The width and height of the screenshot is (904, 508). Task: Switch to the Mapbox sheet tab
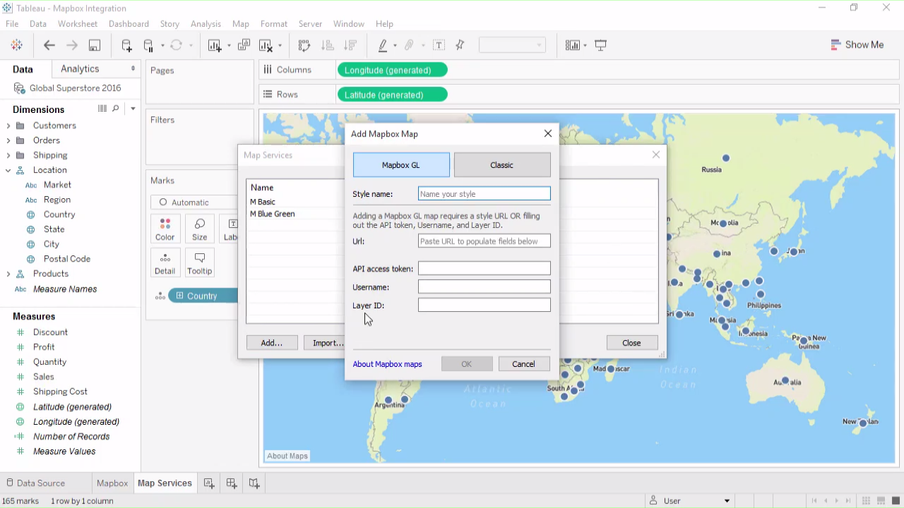click(112, 483)
